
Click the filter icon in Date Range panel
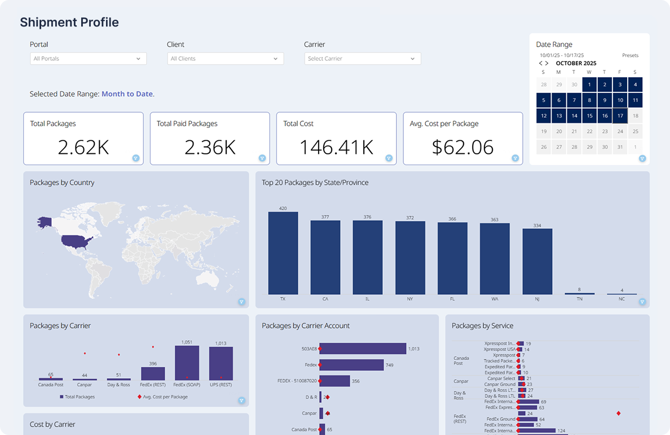[642, 158]
